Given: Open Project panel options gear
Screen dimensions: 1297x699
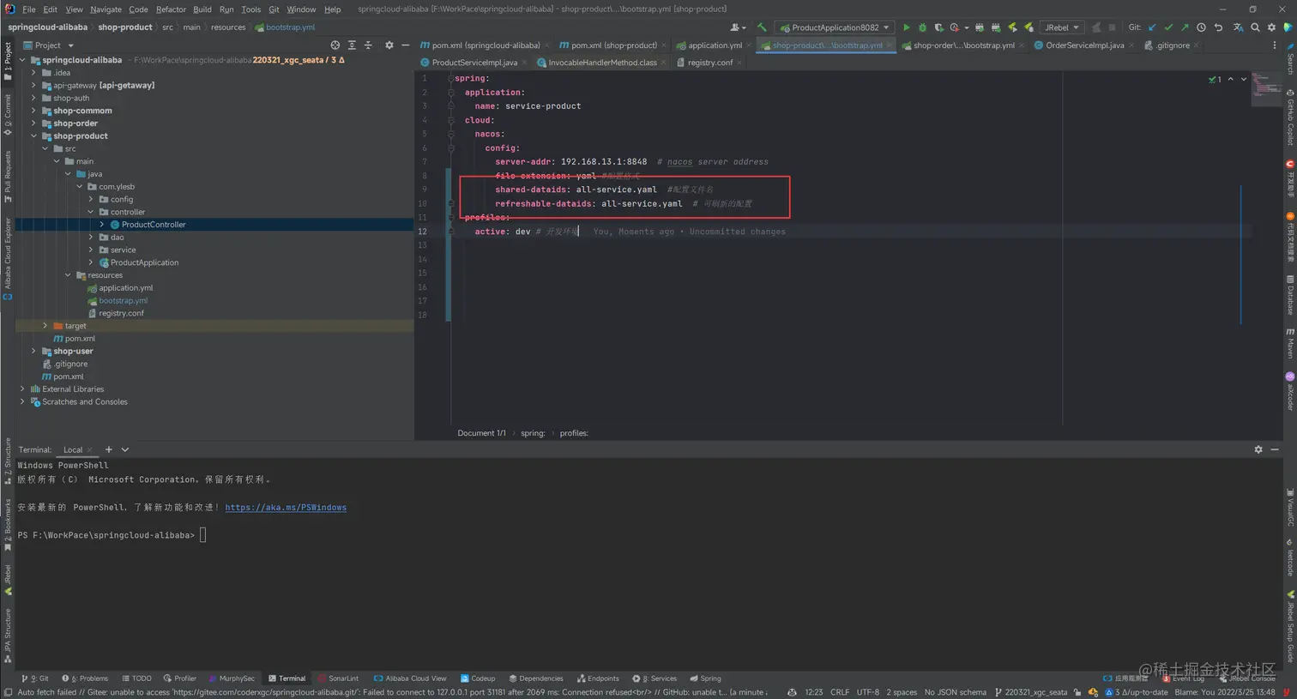Looking at the screenshot, I should click(389, 45).
